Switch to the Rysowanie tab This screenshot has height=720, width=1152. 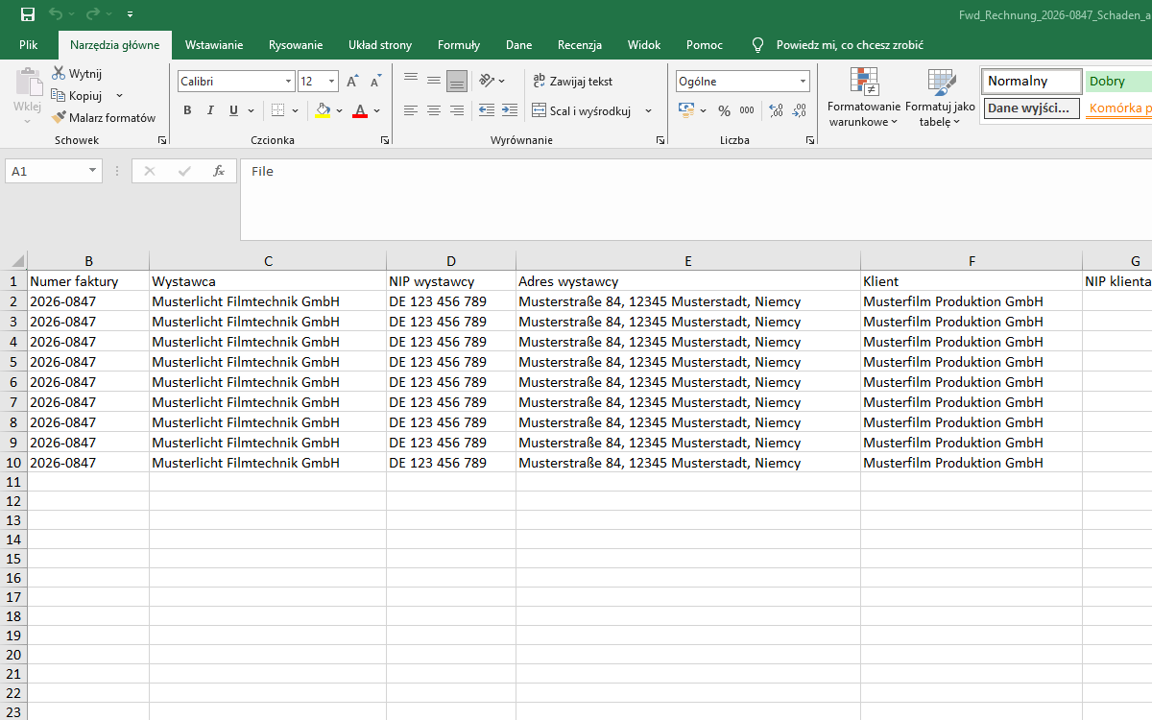296,45
